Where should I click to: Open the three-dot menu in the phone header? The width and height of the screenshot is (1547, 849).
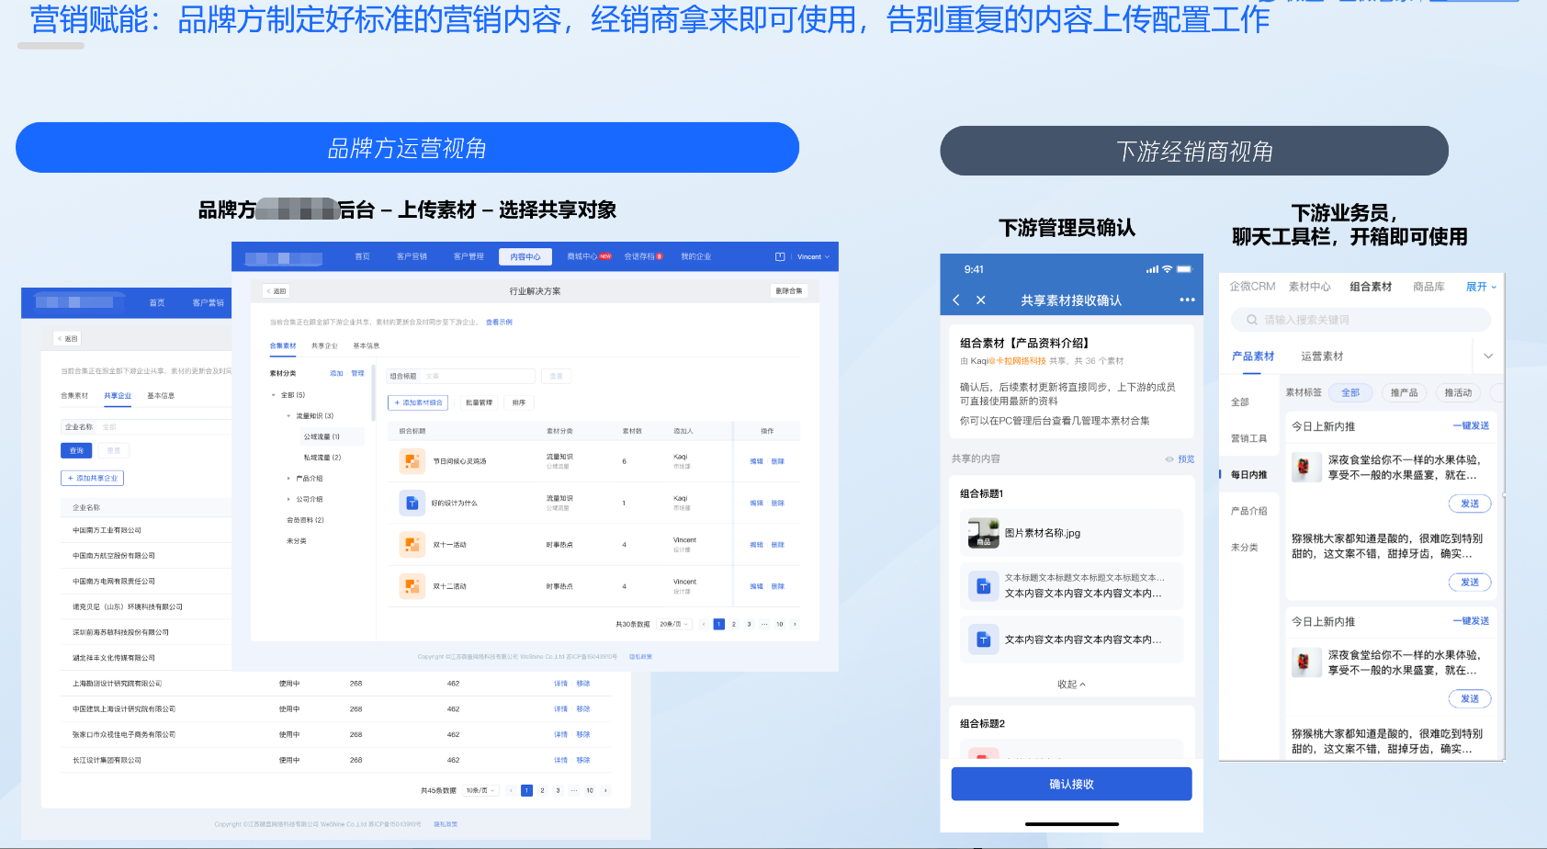1187,300
